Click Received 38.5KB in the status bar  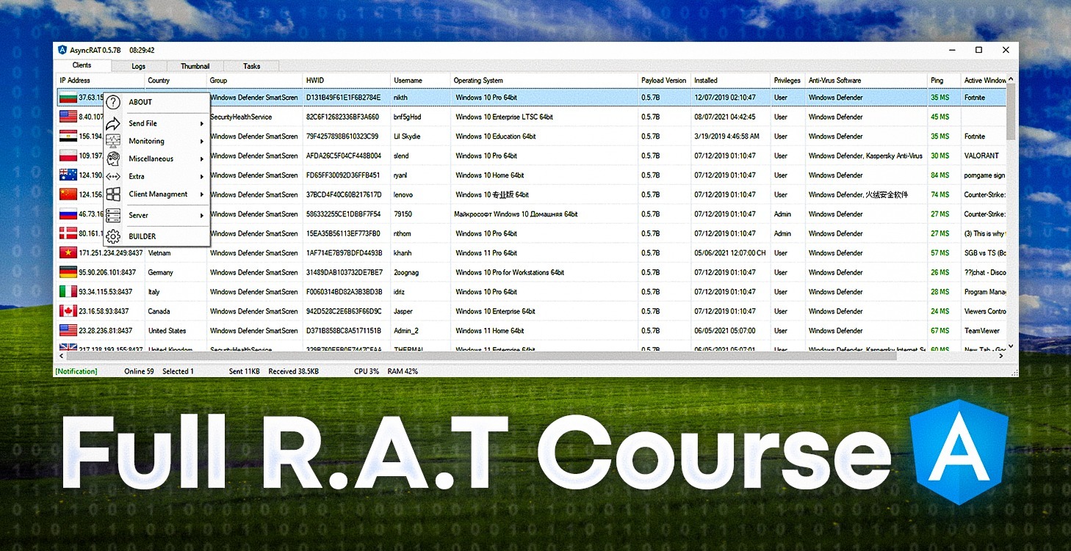pyautogui.click(x=294, y=371)
